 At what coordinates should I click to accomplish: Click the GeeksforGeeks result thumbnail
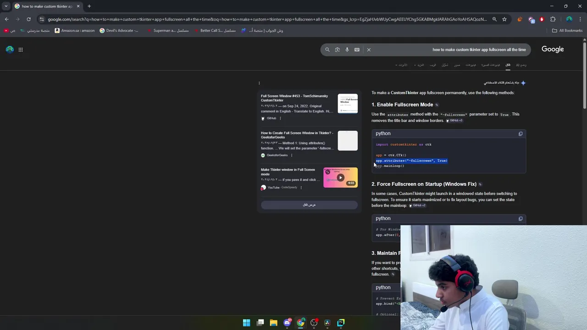click(348, 141)
